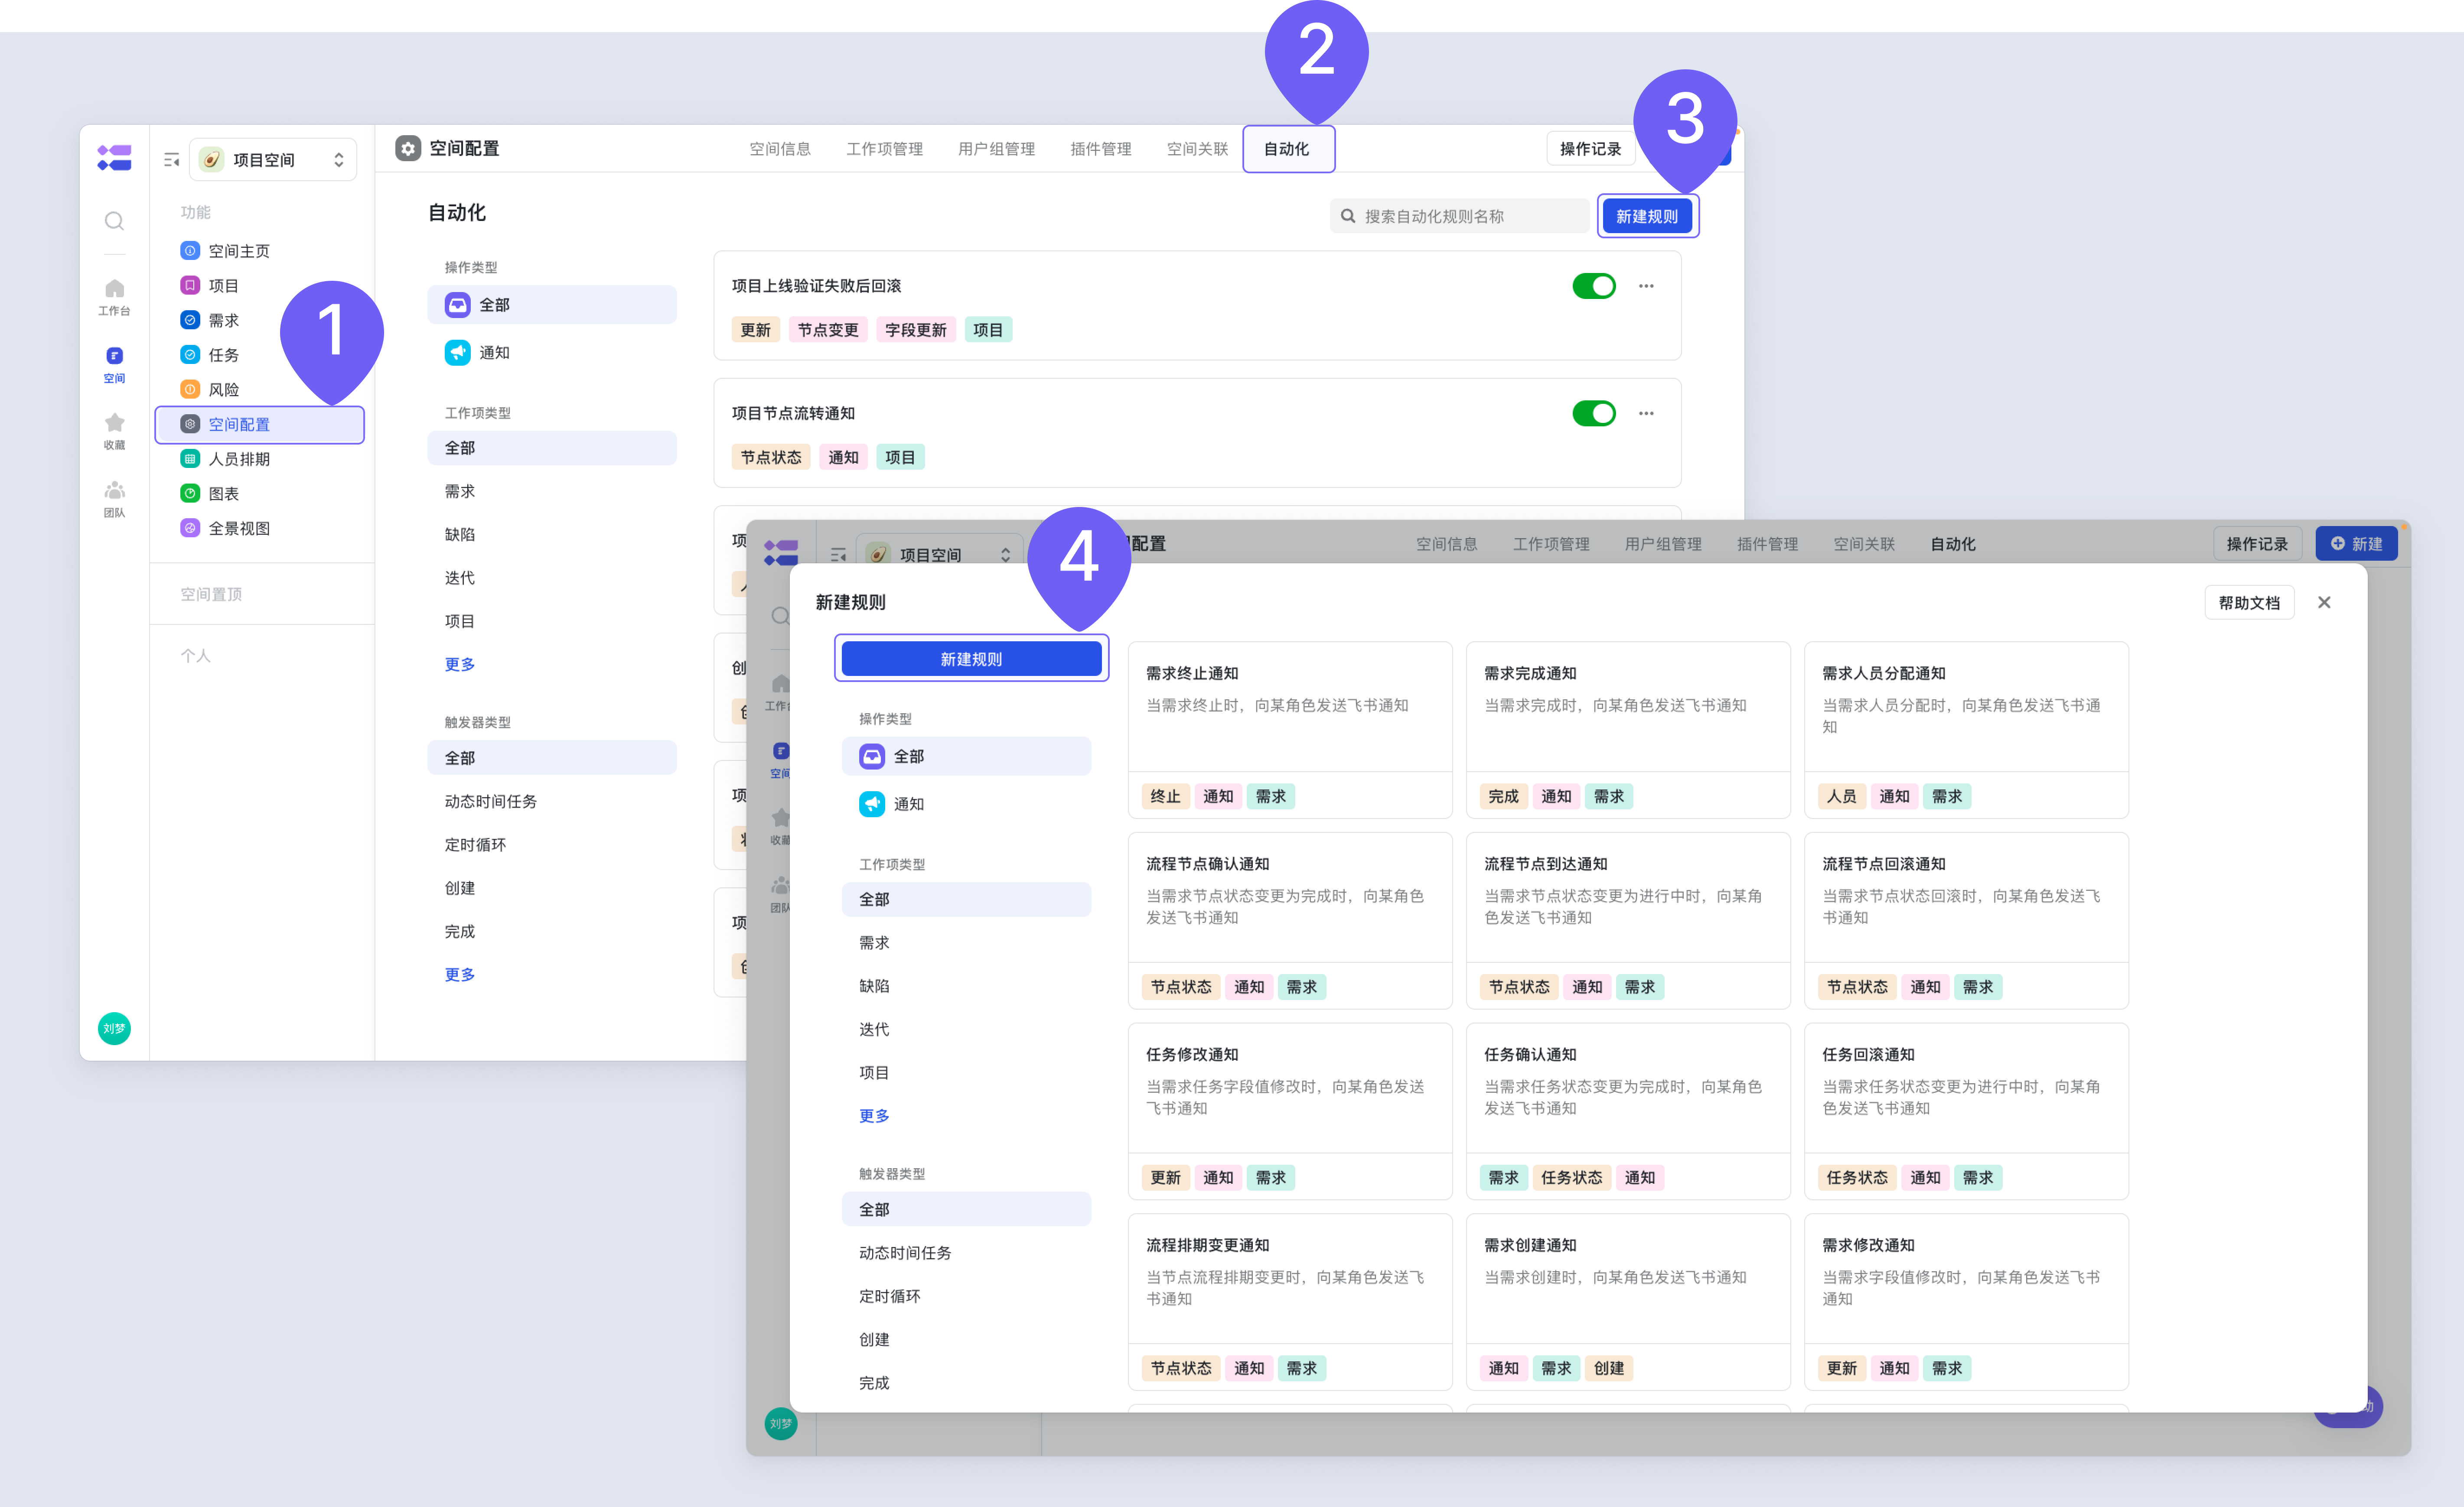Screen dimensions: 2464x1507
Task: Click the 刘梦 avatar in back window
Action: pos(114,1027)
